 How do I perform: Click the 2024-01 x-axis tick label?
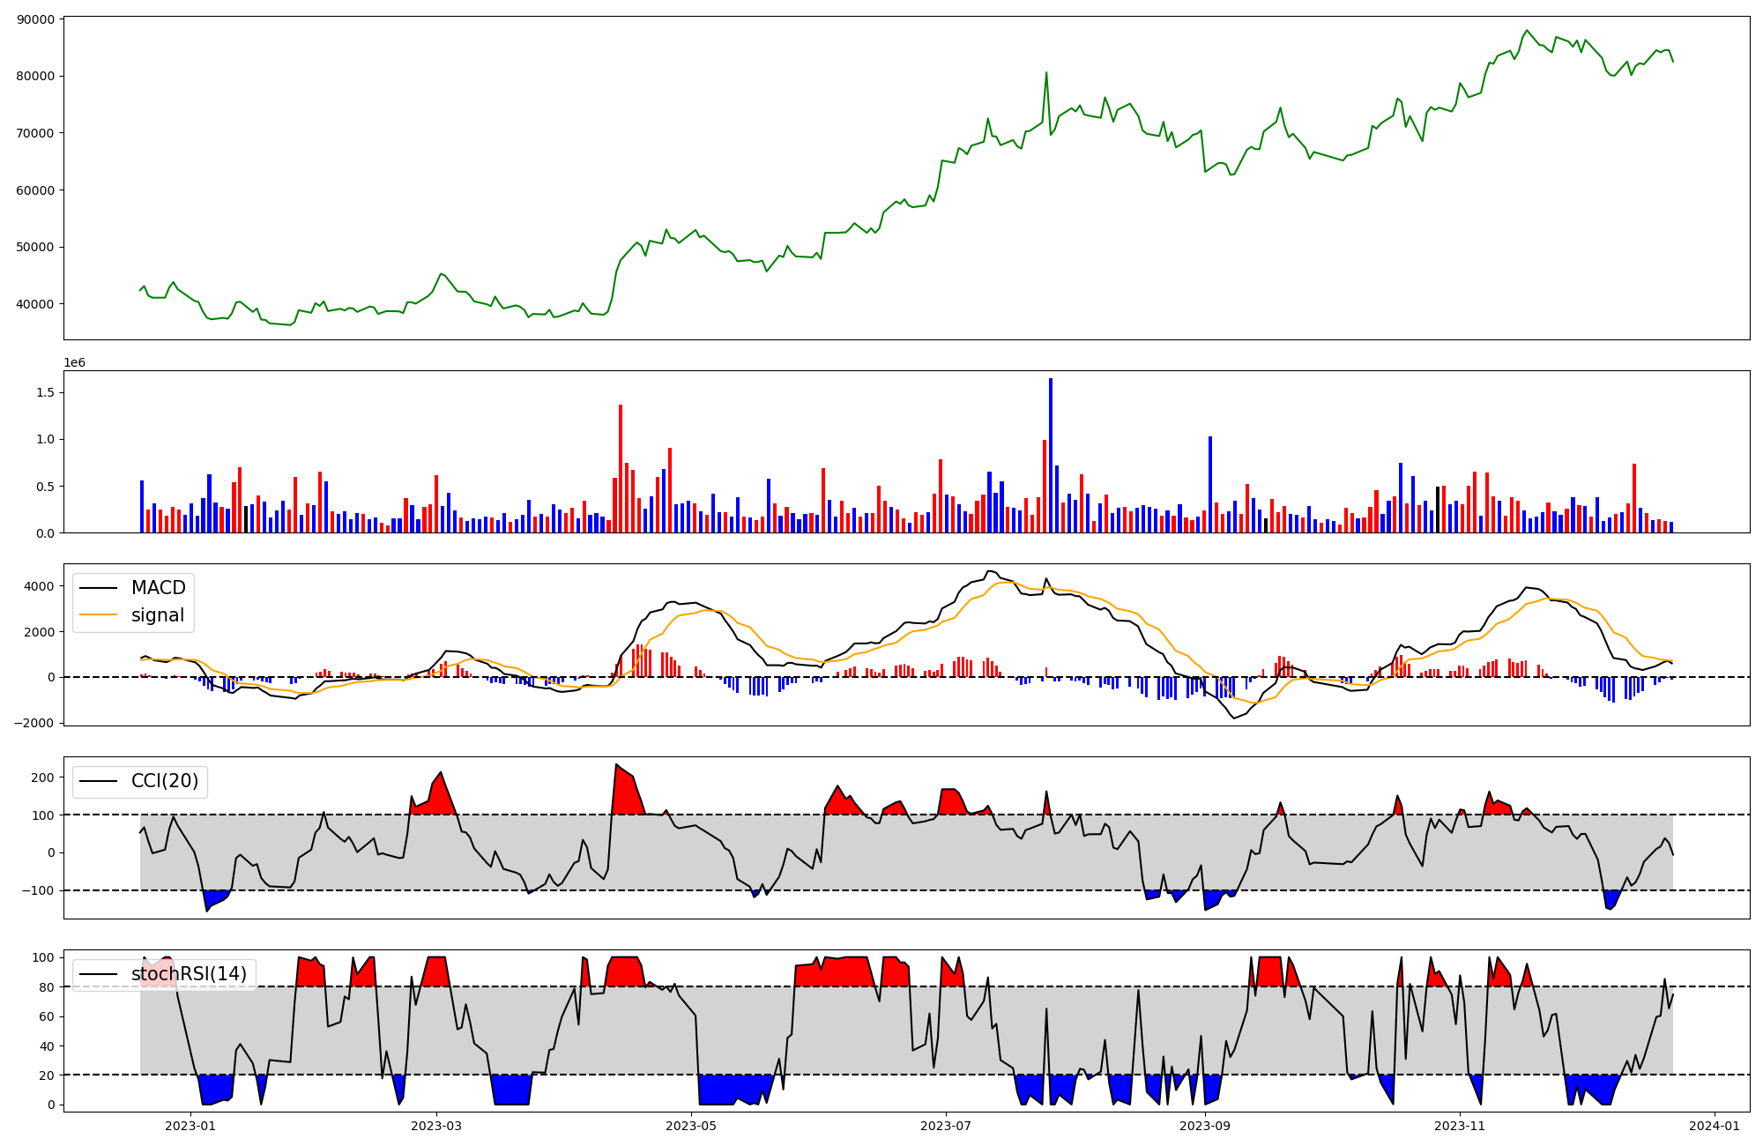click(x=1714, y=1126)
